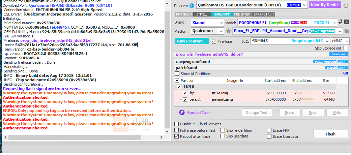The width and height of the screenshot is (351, 155).
Task: Click the hash symbol icon beside Model
Action: [x=341, y=22]
